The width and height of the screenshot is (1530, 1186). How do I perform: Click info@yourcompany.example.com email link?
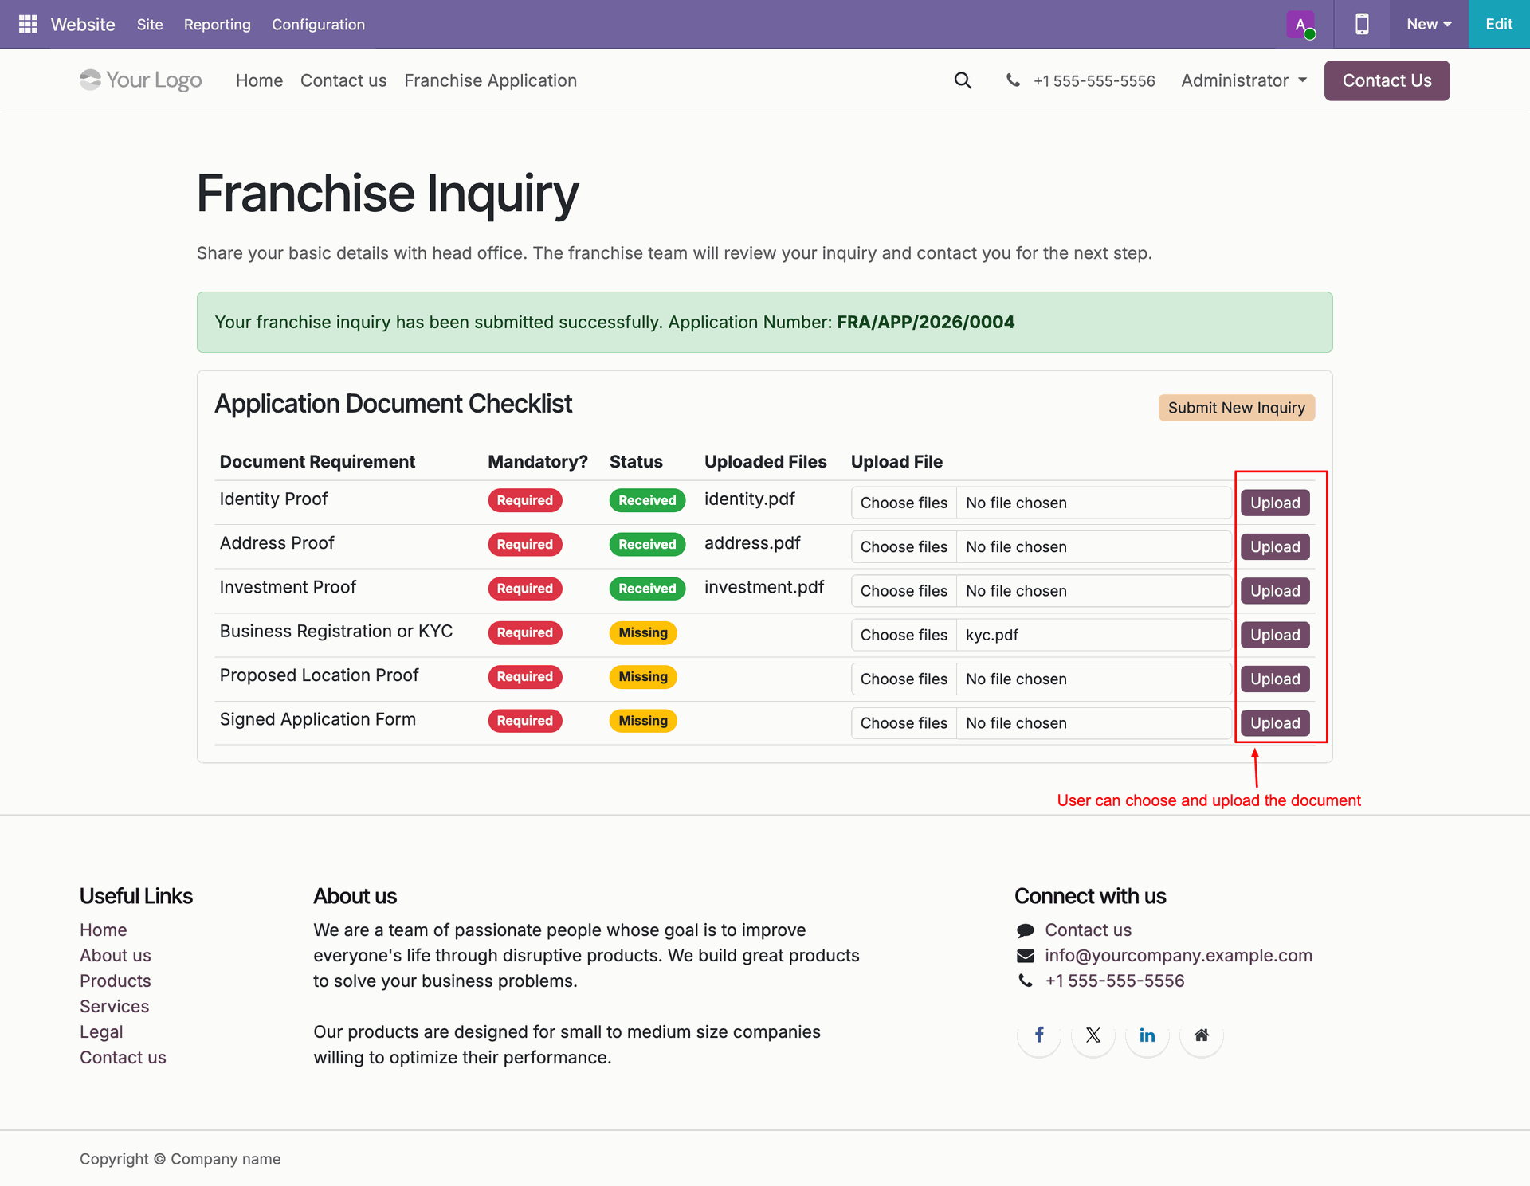point(1179,955)
